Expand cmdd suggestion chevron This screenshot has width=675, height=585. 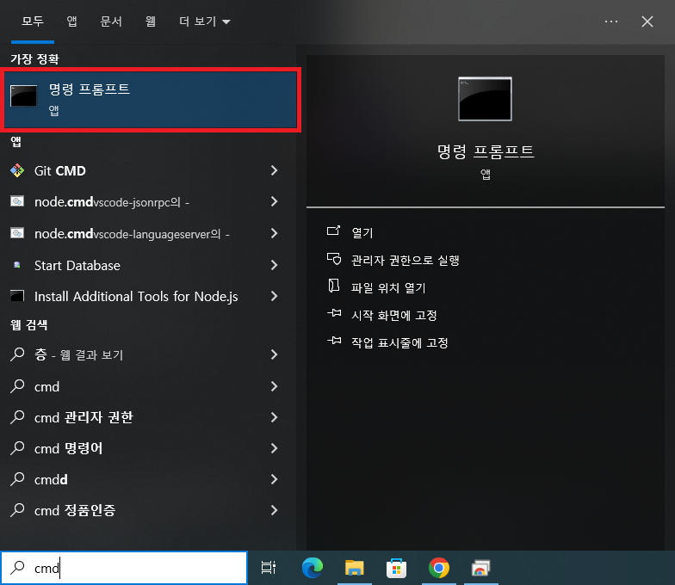coord(274,479)
